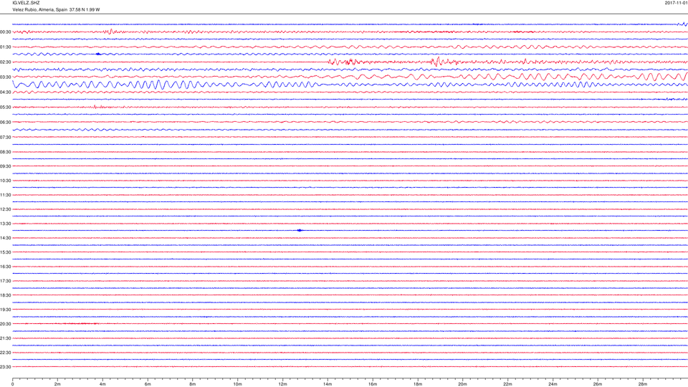This screenshot has width=688, height=387.
Task: Click the 16m axis tick label
Action: point(373,384)
